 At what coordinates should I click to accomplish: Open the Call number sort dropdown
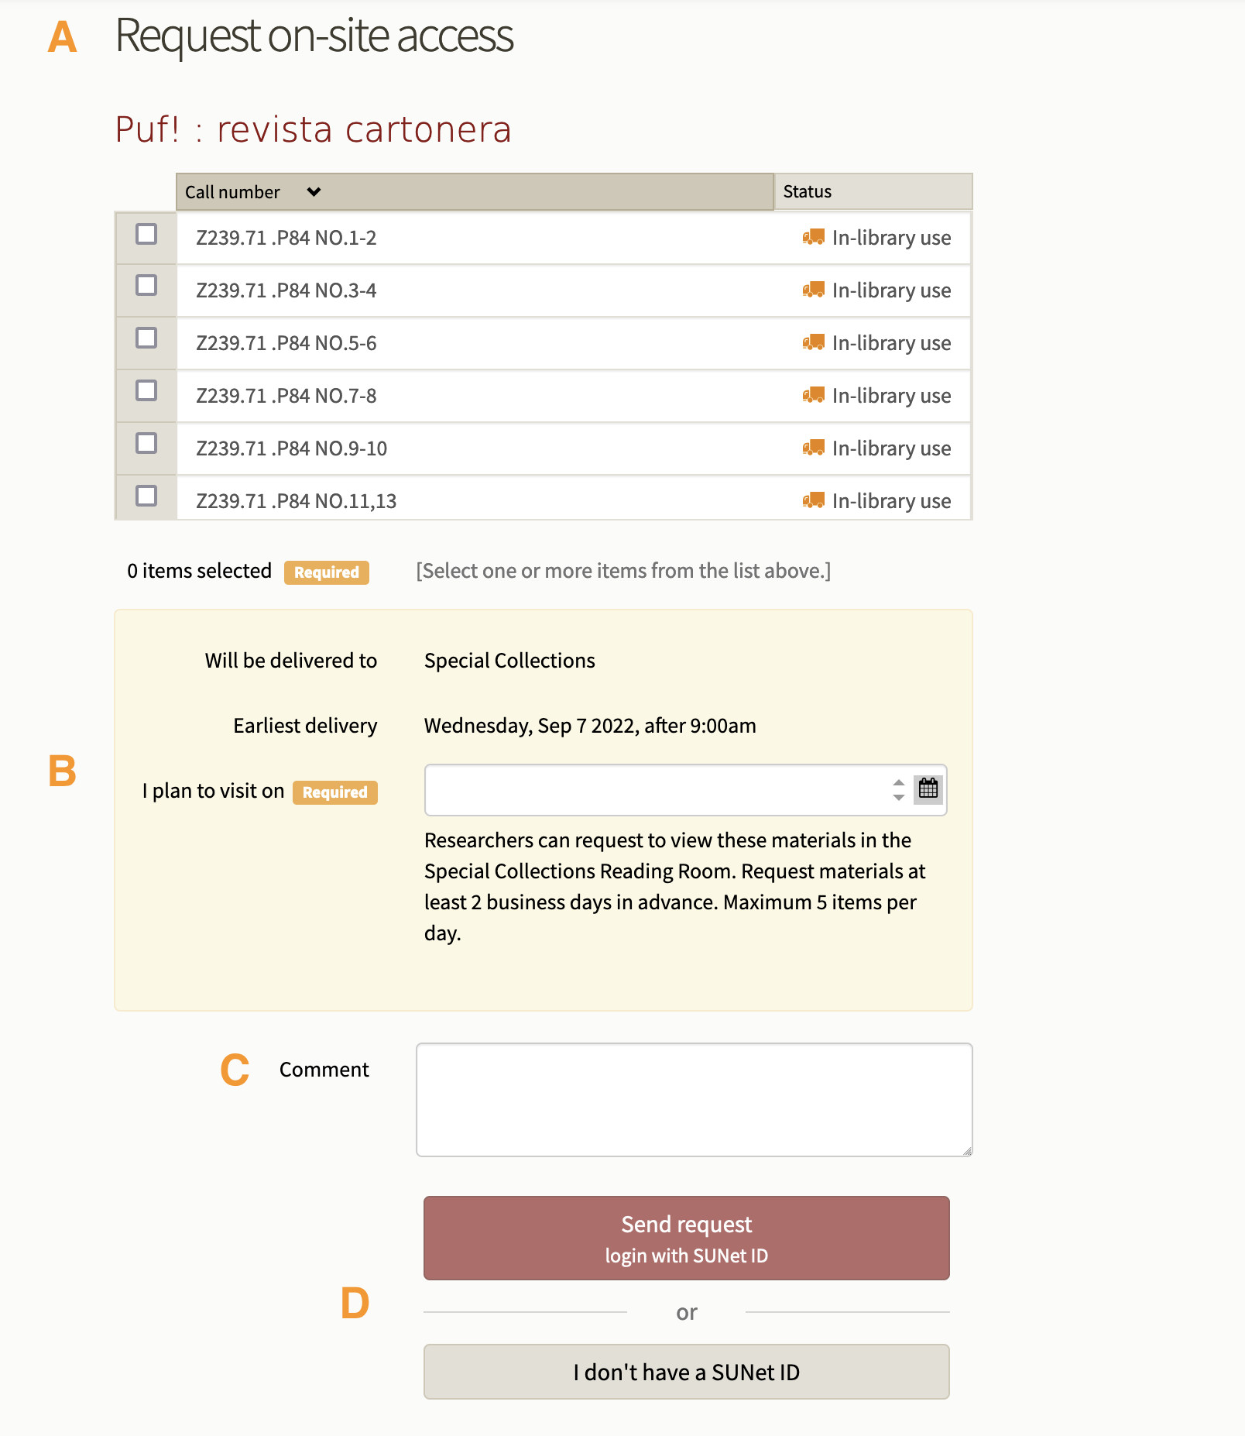coord(314,191)
